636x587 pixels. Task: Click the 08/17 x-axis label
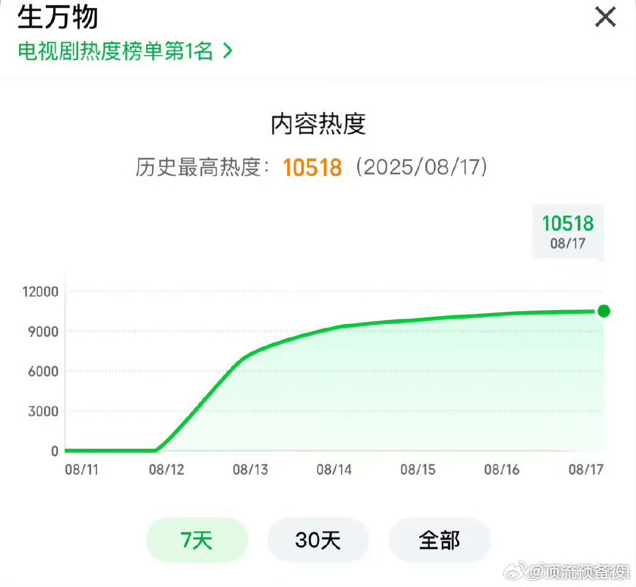[586, 470]
